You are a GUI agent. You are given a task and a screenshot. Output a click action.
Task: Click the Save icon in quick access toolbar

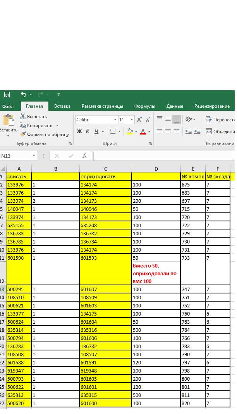[7, 95]
